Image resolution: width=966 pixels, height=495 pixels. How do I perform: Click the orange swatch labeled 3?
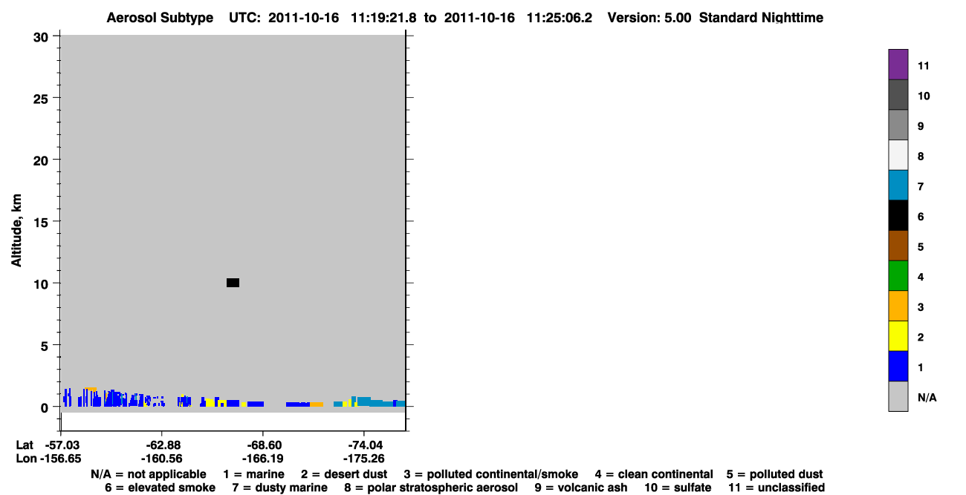coord(898,306)
